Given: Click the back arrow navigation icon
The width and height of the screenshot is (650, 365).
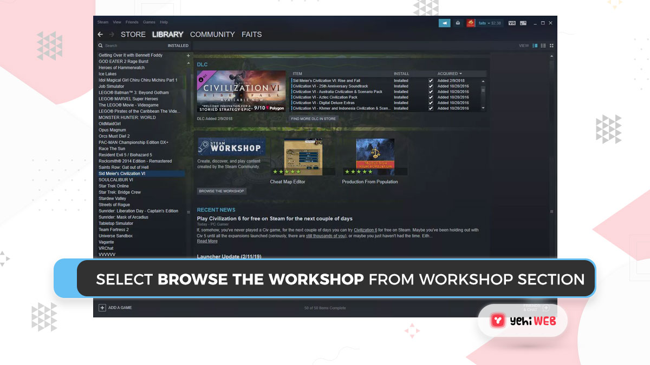Looking at the screenshot, I should point(100,34).
